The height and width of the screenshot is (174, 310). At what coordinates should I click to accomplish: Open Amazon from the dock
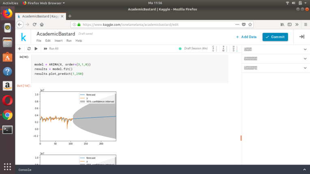8,86
